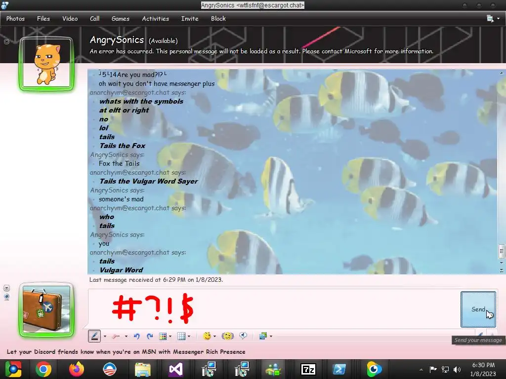Click AngrySonics' cat display picture
This screenshot has height=379, width=506.
point(46,64)
